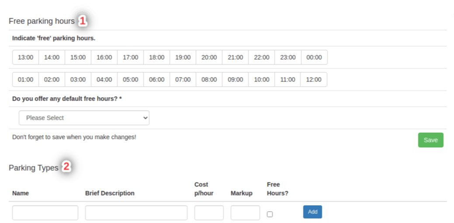The image size is (454, 223).
Task: Select the 16:00 hour button
Action: 104,57
